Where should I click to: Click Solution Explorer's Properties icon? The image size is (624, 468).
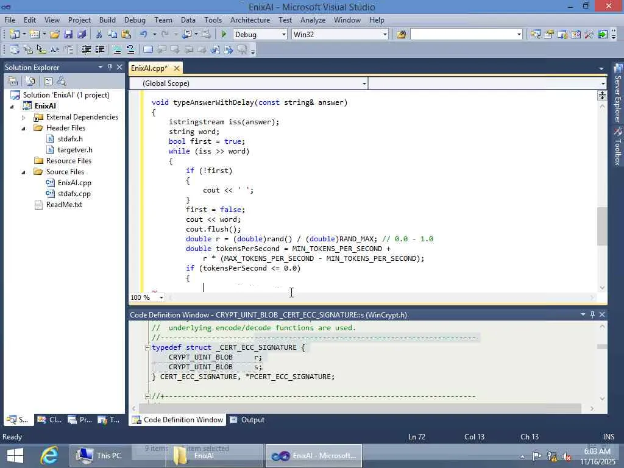(13, 82)
